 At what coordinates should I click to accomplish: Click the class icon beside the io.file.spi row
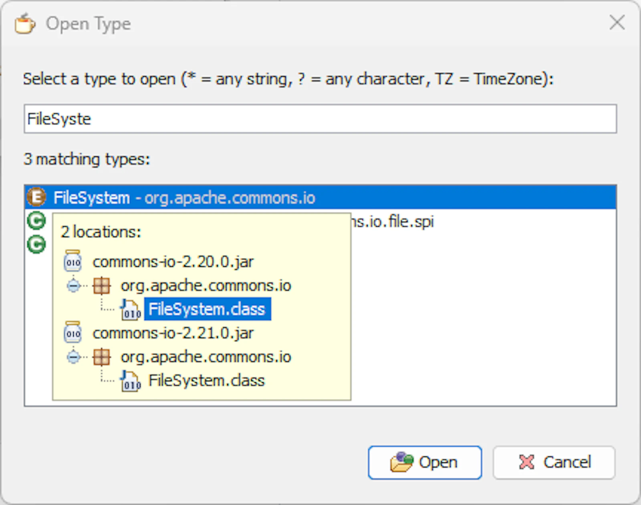tap(36, 221)
